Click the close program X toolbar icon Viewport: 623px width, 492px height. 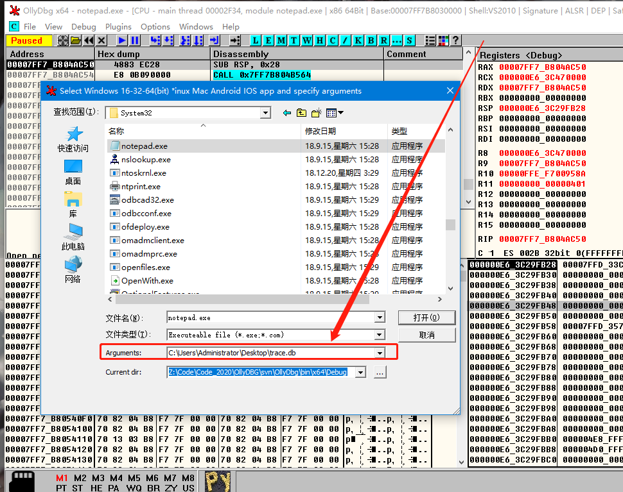click(101, 40)
